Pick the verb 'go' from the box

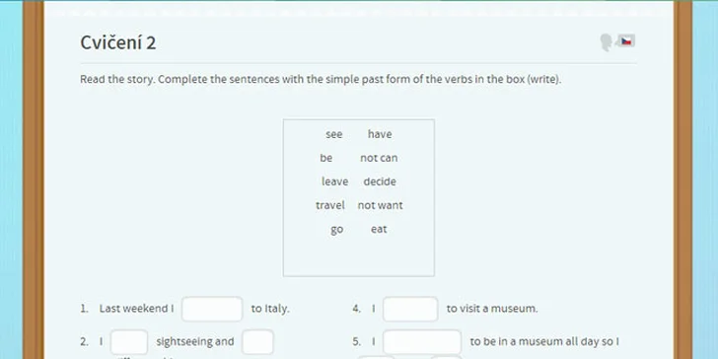click(337, 230)
